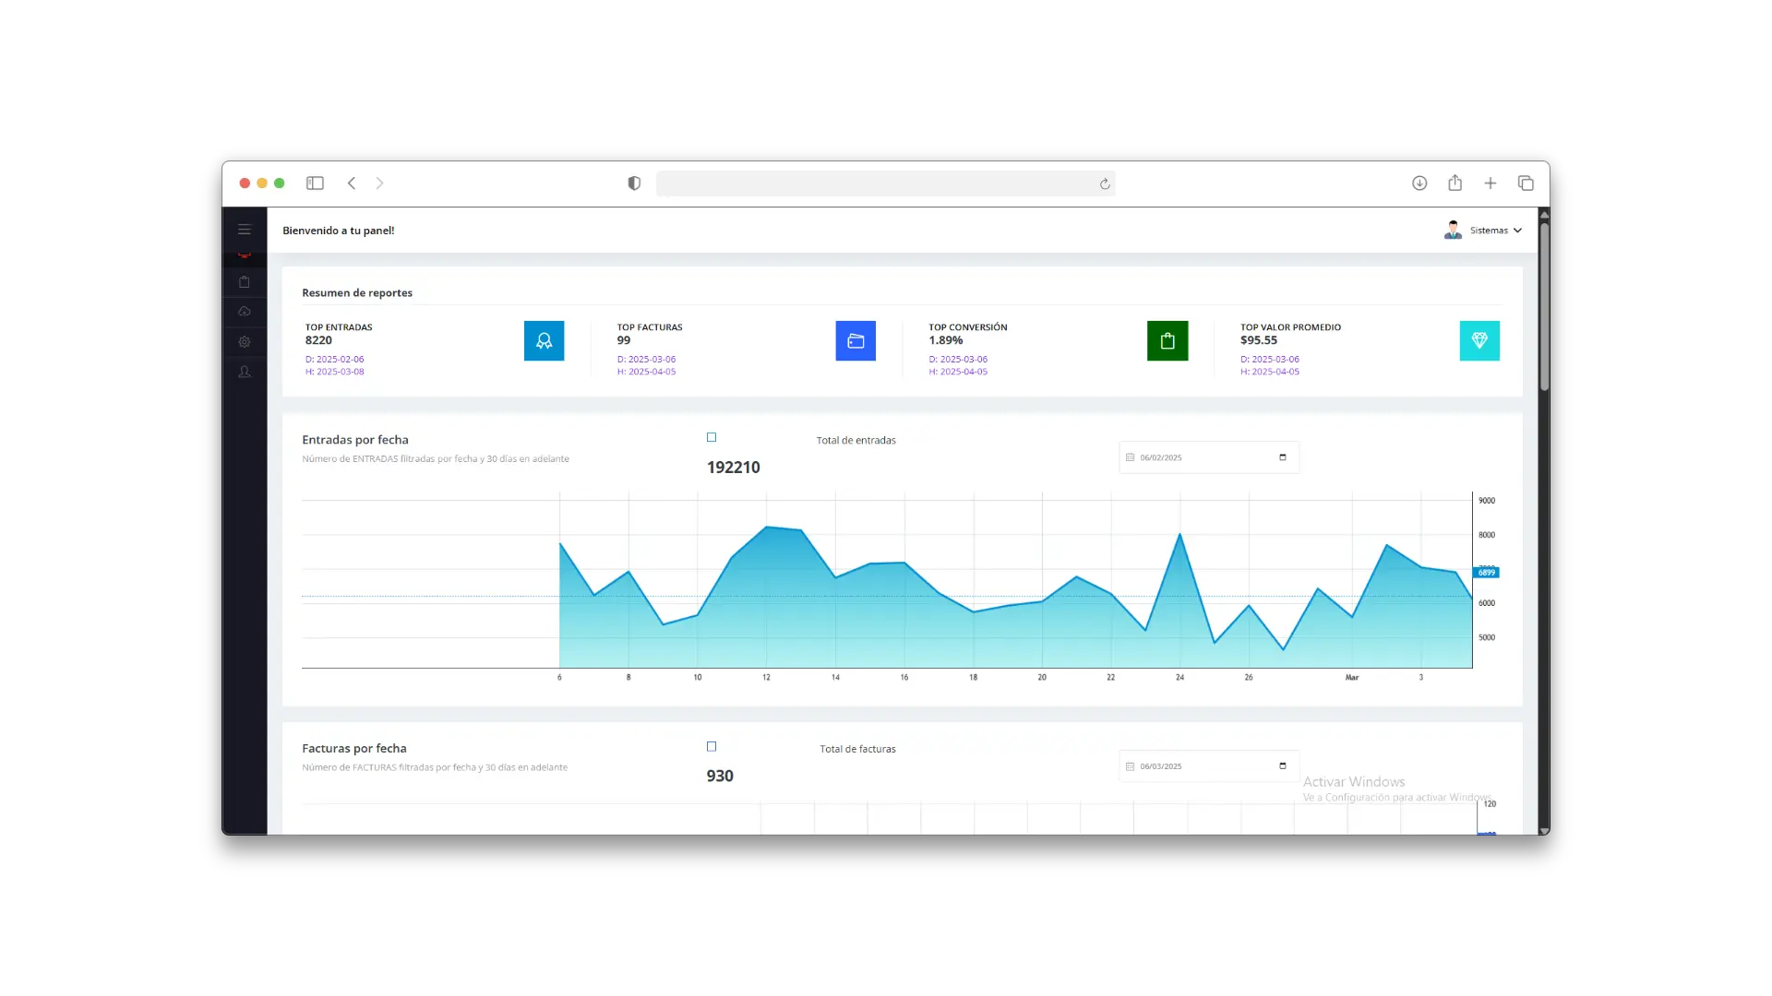Click the privacy shield icon

[x=634, y=184]
